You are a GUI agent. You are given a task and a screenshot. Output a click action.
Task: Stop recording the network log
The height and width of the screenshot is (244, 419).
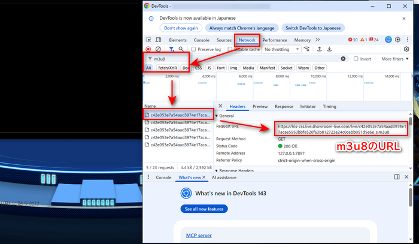tap(148, 49)
